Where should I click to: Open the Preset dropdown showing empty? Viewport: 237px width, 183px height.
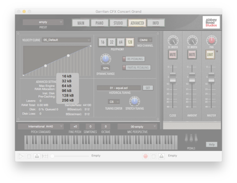(x=43, y=22)
